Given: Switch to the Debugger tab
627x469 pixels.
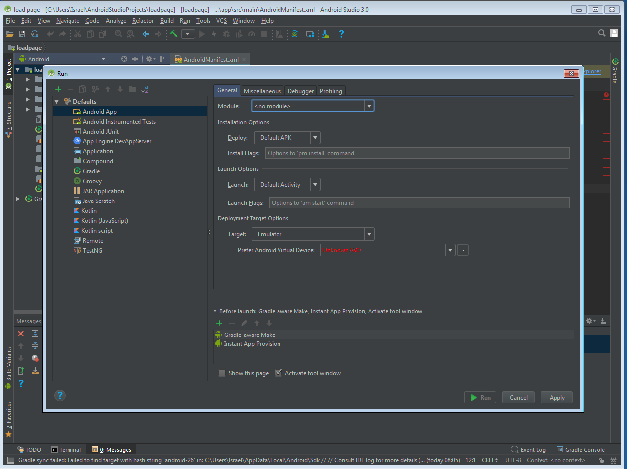Looking at the screenshot, I should tap(301, 91).
